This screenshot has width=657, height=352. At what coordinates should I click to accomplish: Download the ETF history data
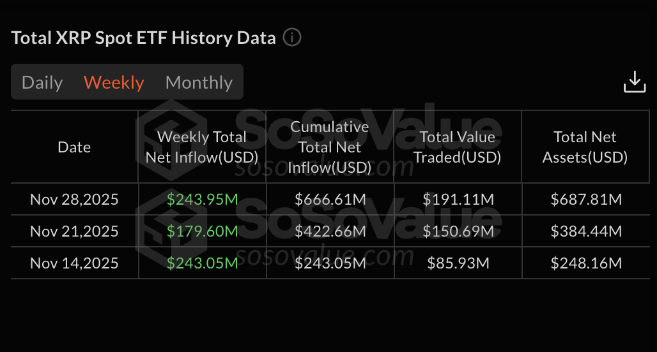634,82
